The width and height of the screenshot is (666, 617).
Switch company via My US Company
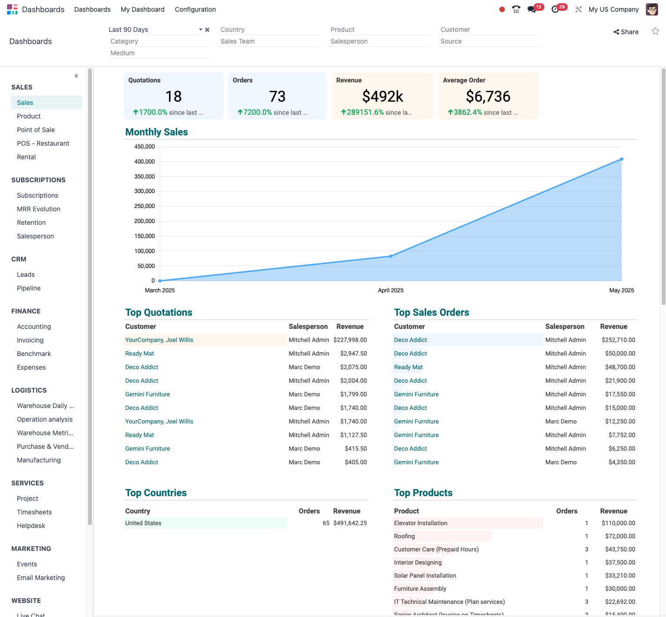point(614,9)
